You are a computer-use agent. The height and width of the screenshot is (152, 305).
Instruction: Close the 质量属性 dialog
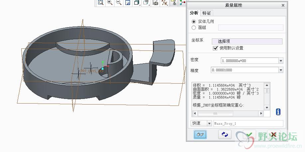(283, 5)
